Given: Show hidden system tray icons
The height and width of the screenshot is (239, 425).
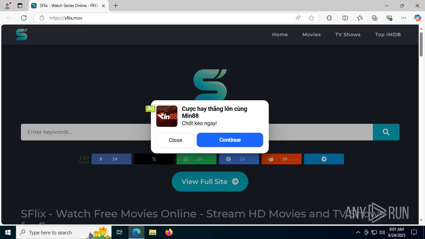Looking at the screenshot, I should (x=358, y=232).
